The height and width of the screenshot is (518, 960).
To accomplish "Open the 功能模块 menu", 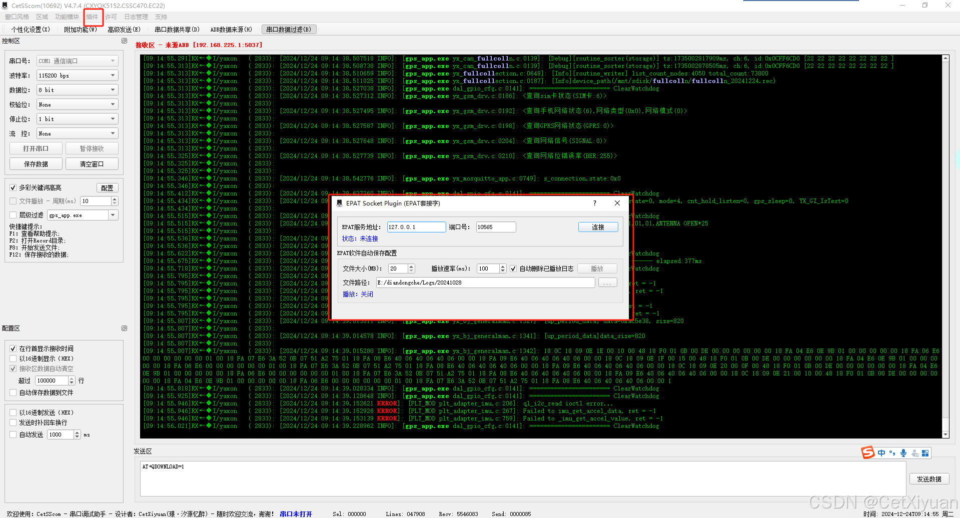I will (67, 17).
